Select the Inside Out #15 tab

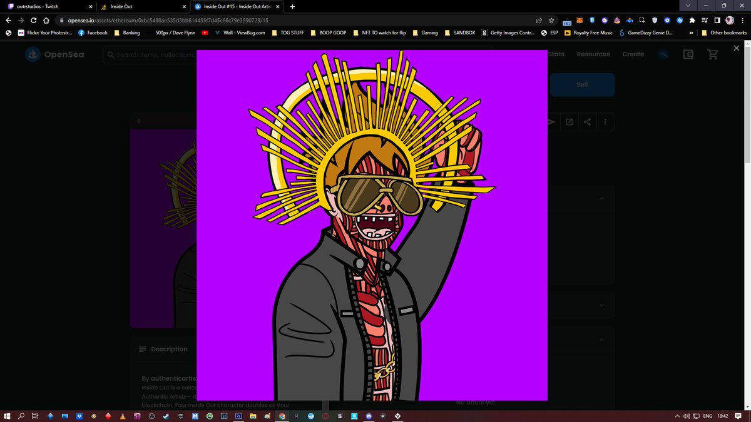click(237, 6)
